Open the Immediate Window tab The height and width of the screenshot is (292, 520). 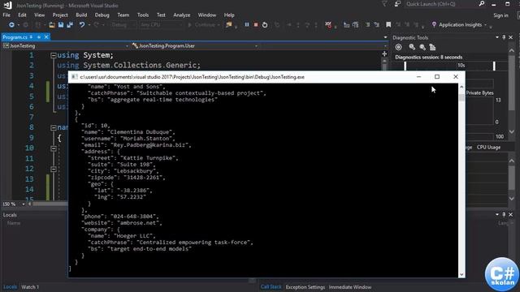(x=350, y=287)
